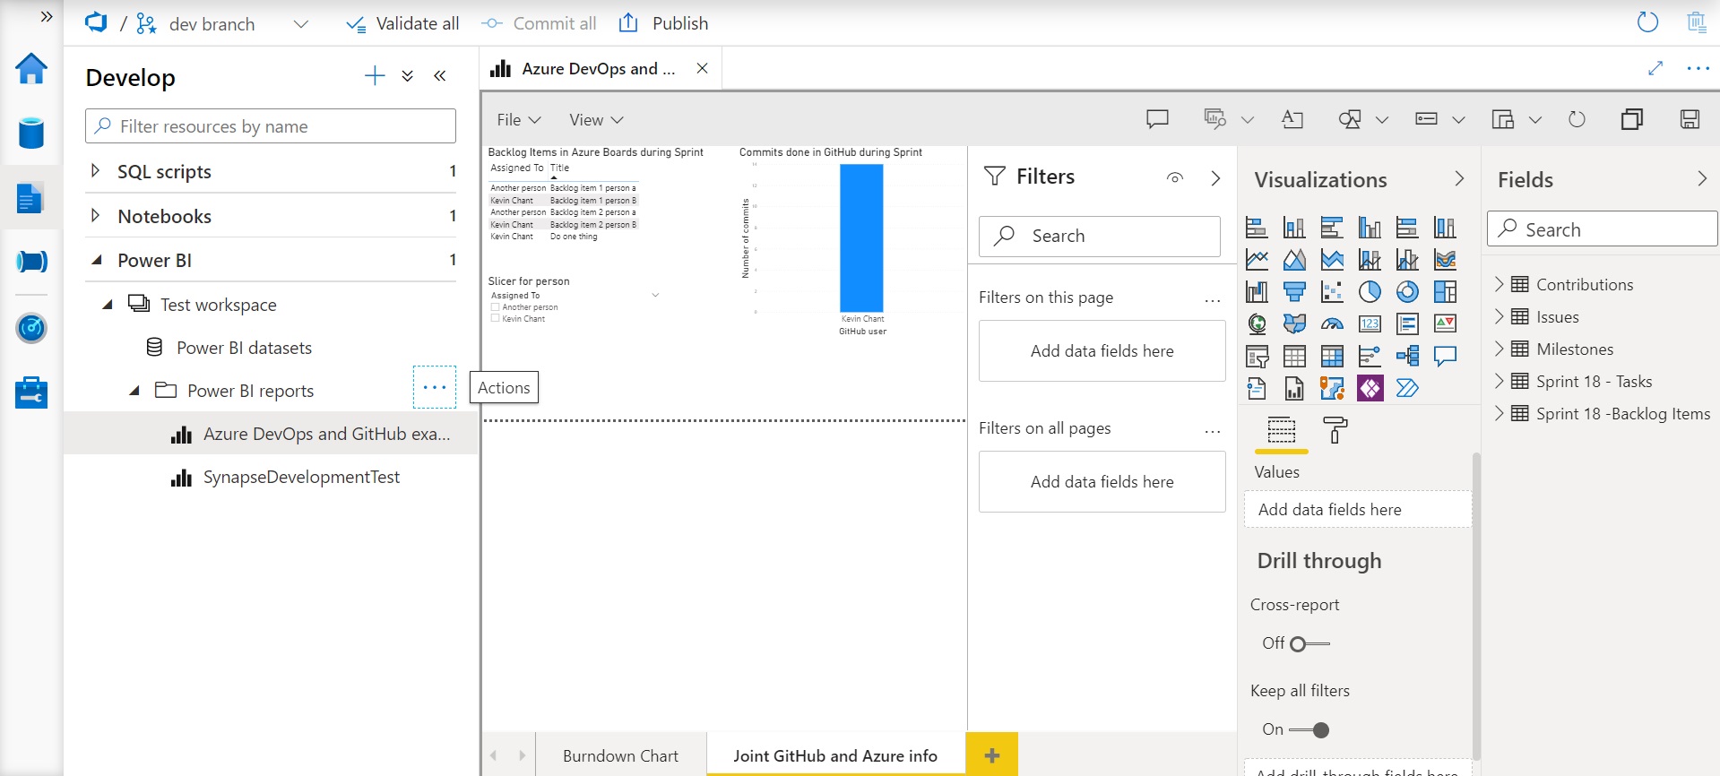Viewport: 1720px width, 776px height.
Task: Add new resource with plus icon
Action: tap(375, 76)
